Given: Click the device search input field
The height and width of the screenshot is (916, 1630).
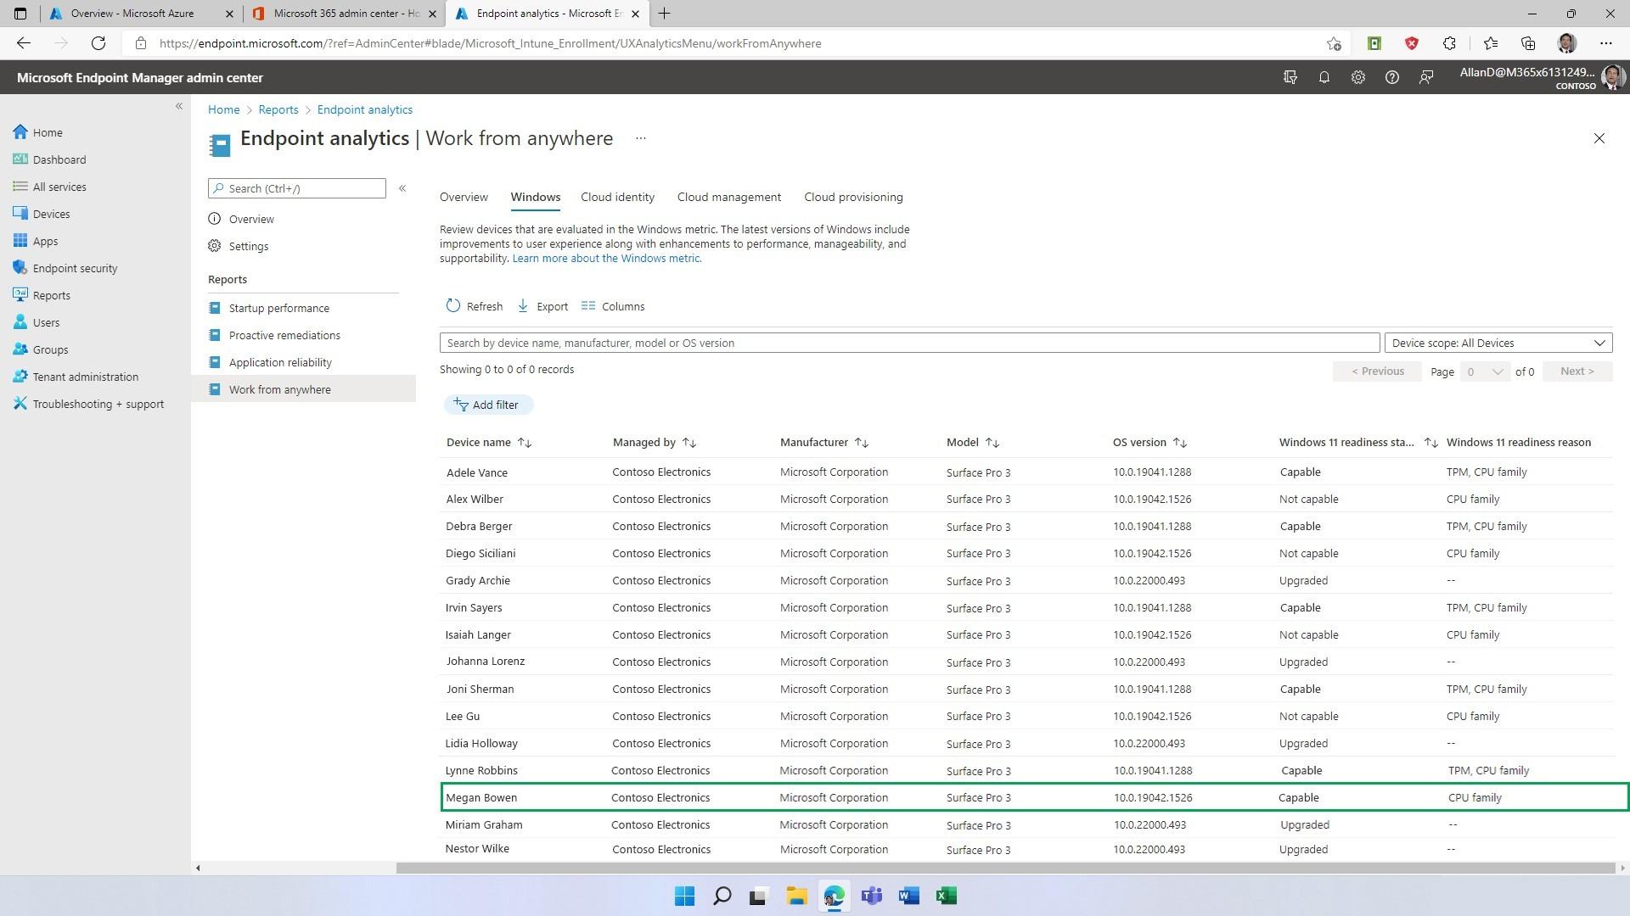Looking at the screenshot, I should [x=908, y=343].
